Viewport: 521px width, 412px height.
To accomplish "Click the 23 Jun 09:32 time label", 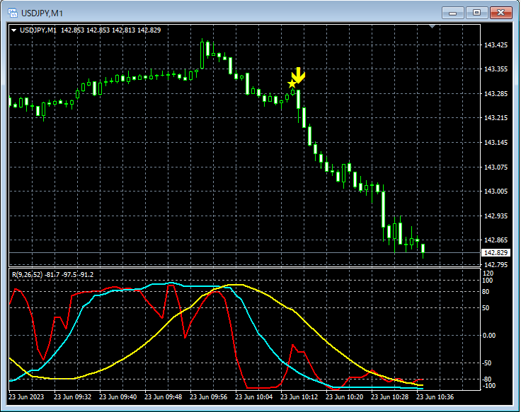I will [x=72, y=396].
